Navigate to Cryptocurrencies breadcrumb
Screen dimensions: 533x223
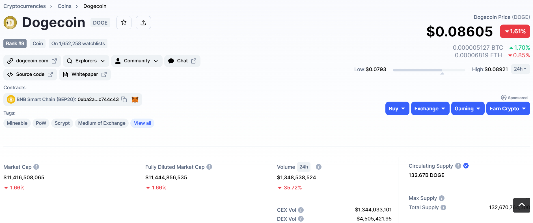pos(25,6)
